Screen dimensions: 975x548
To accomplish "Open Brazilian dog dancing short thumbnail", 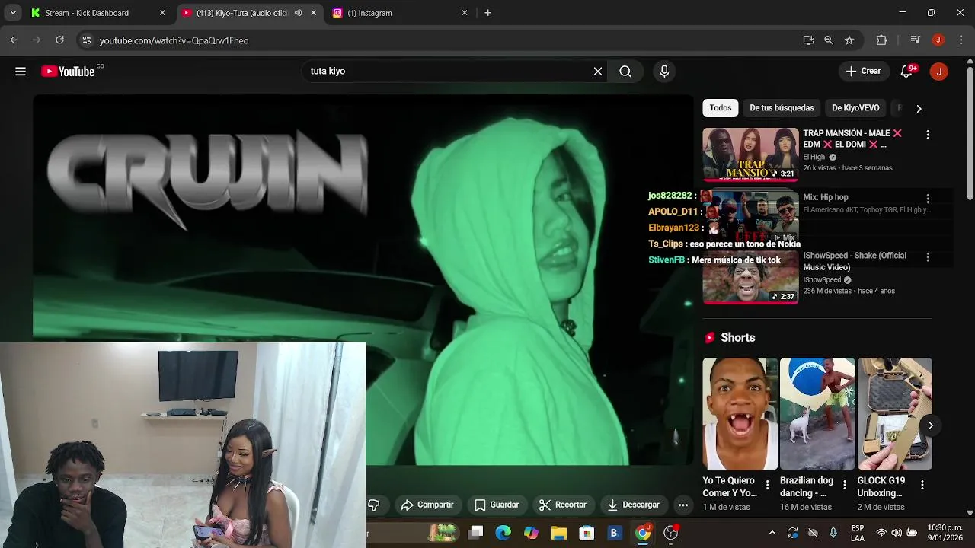I will click(817, 414).
